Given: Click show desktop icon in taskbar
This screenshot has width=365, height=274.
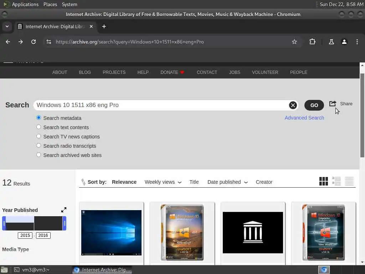Looking at the screenshot, I should (4, 270).
